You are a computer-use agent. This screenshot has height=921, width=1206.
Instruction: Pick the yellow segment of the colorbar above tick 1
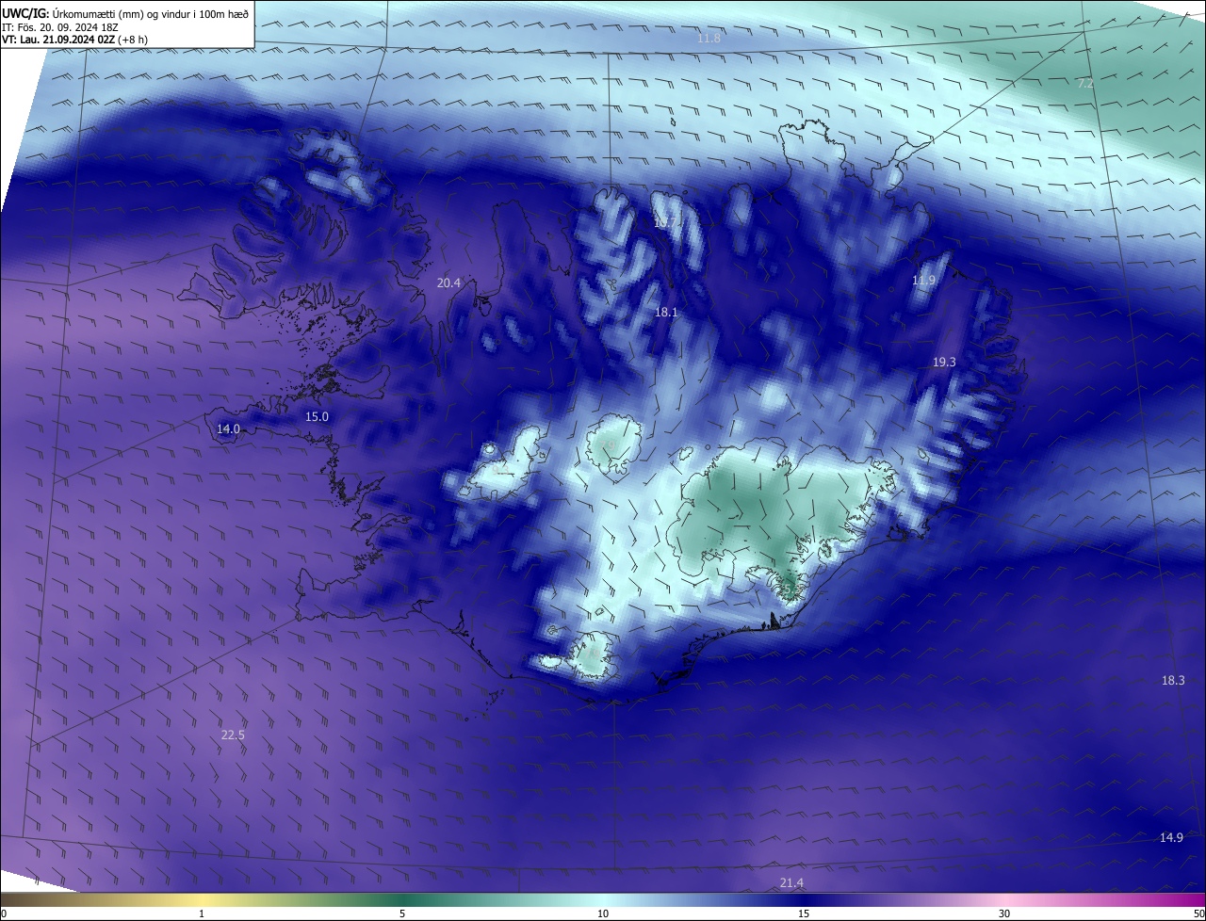(x=202, y=899)
